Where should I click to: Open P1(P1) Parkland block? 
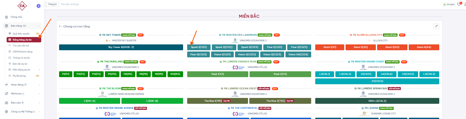(66, 74)
